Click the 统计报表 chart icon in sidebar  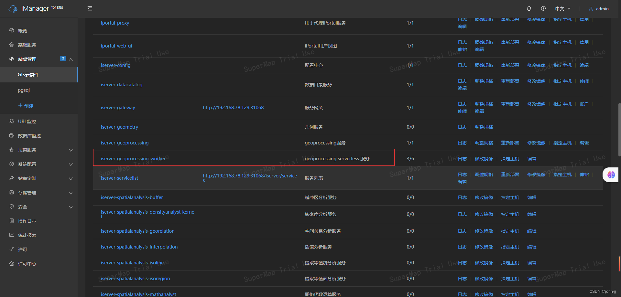12,235
